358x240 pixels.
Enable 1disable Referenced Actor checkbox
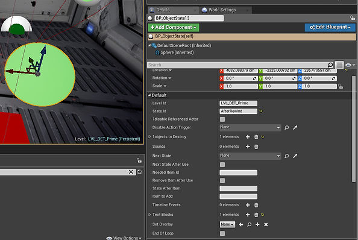click(x=222, y=119)
